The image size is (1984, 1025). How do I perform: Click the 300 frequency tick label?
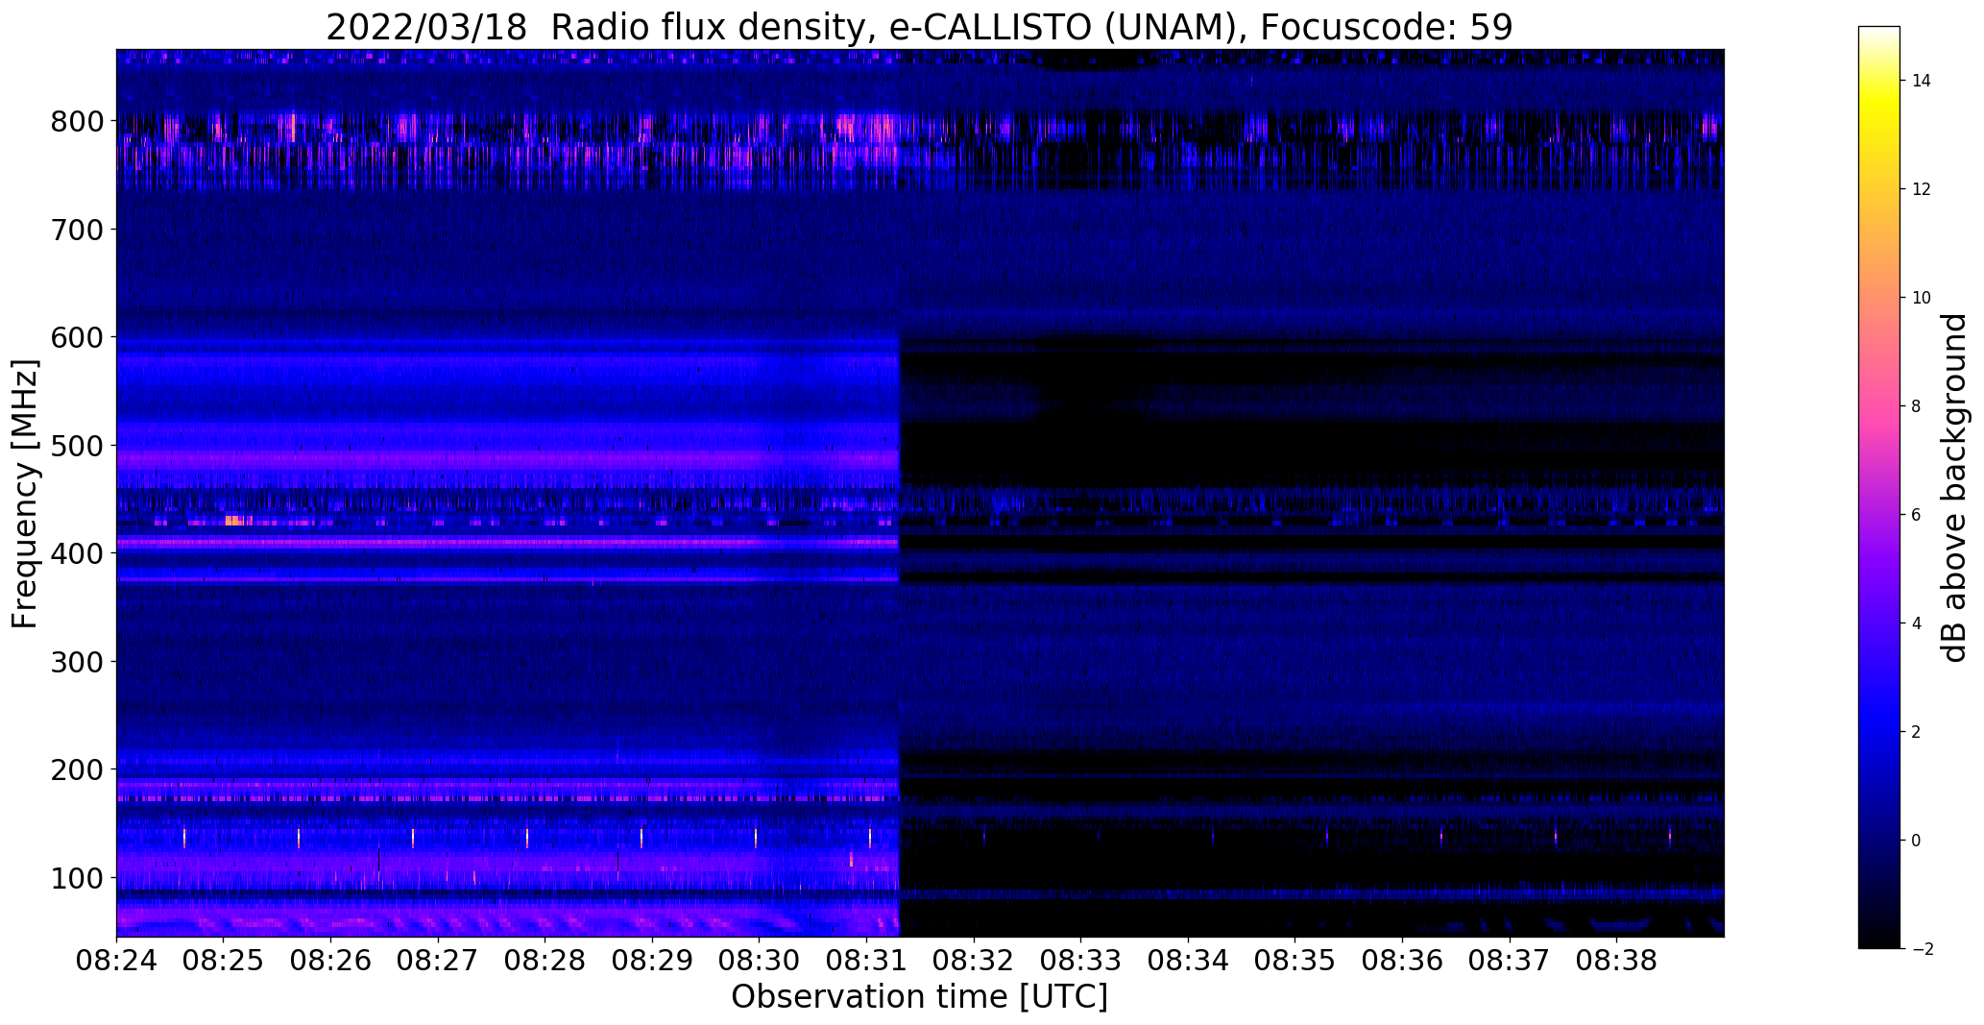tap(75, 661)
